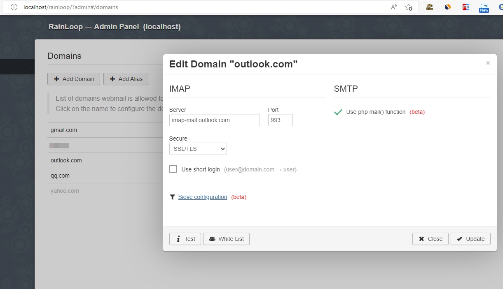Screen dimensions: 503x289
Task: Toggle the Use short login checkbox
Action: coord(173,169)
